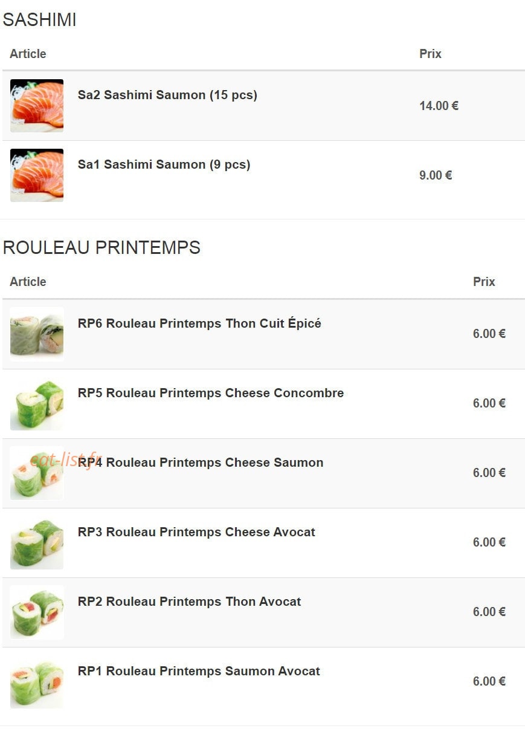Open RP4 Rouleau Printemps Cheese Saumon
The width and height of the screenshot is (525, 740).
(201, 462)
